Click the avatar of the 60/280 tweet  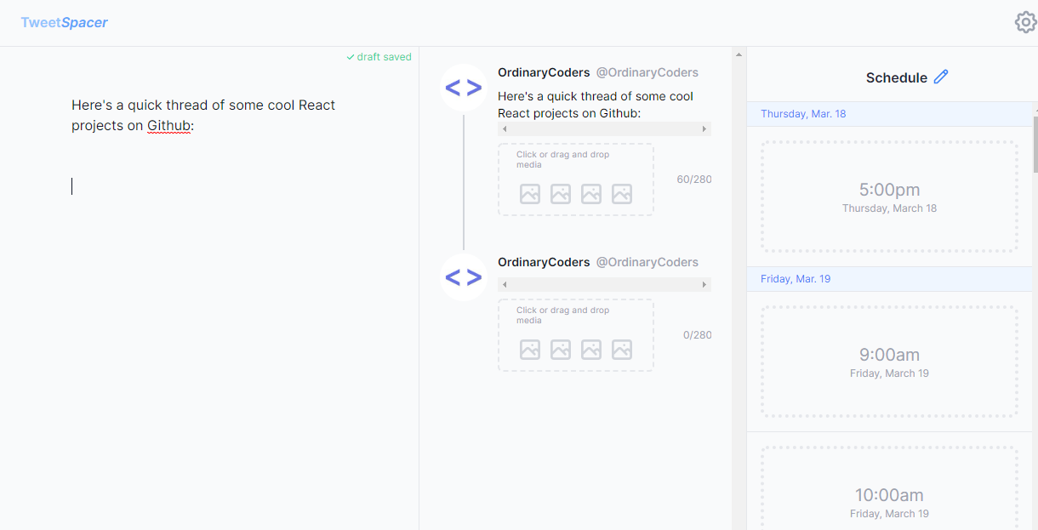click(x=464, y=88)
